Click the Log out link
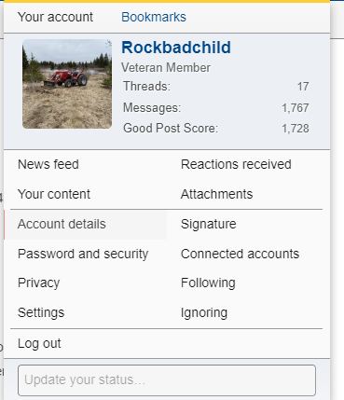Viewport: 344px width, 400px height. tap(39, 343)
